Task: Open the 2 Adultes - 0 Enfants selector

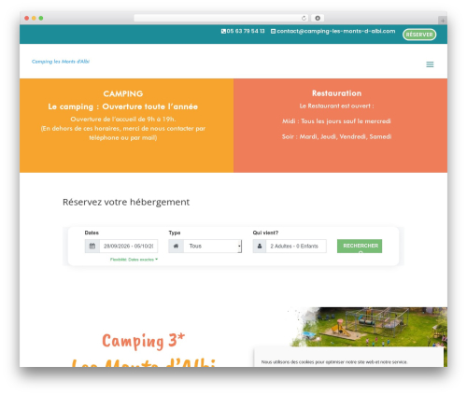Action: coord(296,246)
